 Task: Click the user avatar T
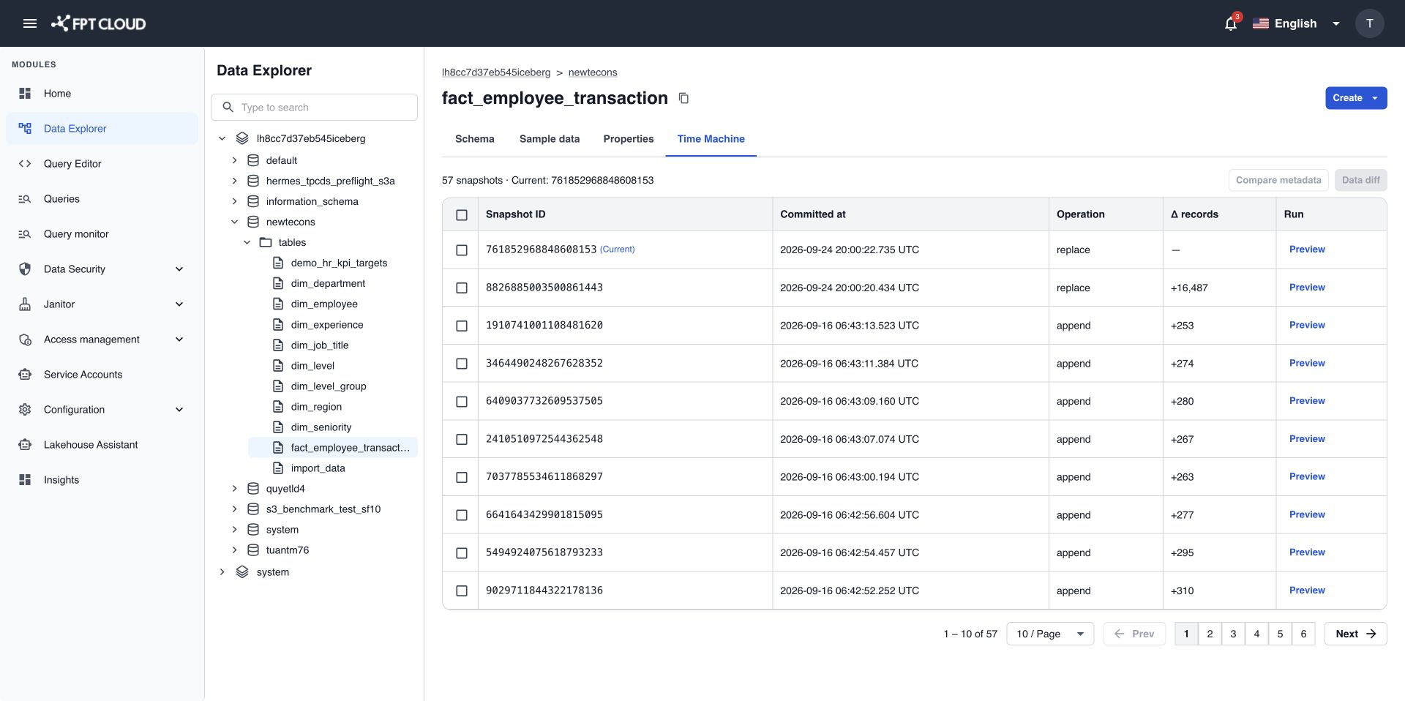click(x=1369, y=23)
